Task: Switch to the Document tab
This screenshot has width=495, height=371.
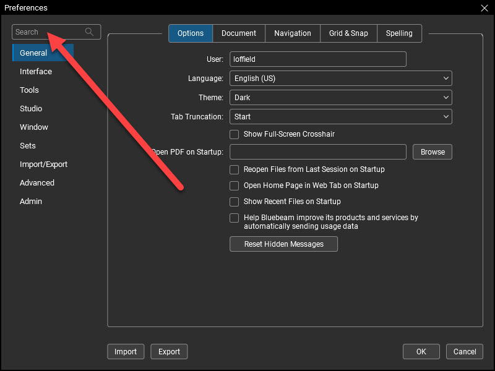Action: [x=239, y=33]
